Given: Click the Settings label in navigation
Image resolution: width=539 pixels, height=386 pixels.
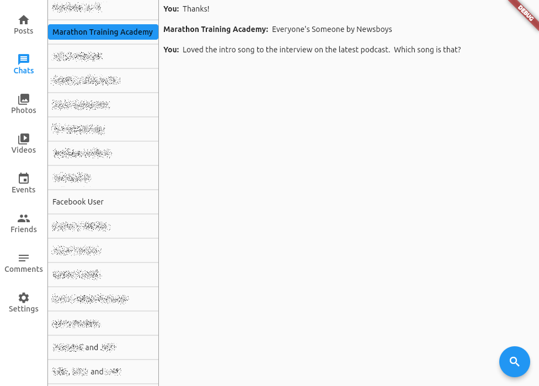Looking at the screenshot, I should pos(24,309).
